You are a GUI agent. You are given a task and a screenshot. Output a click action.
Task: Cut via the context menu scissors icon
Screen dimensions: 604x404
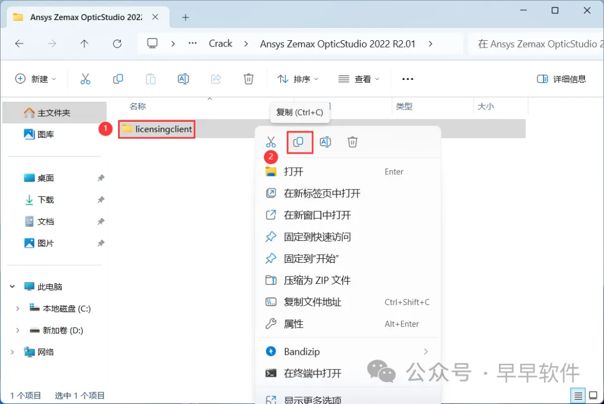coord(271,142)
